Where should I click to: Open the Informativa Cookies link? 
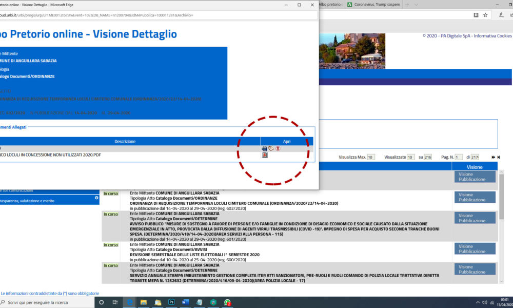[x=492, y=36]
